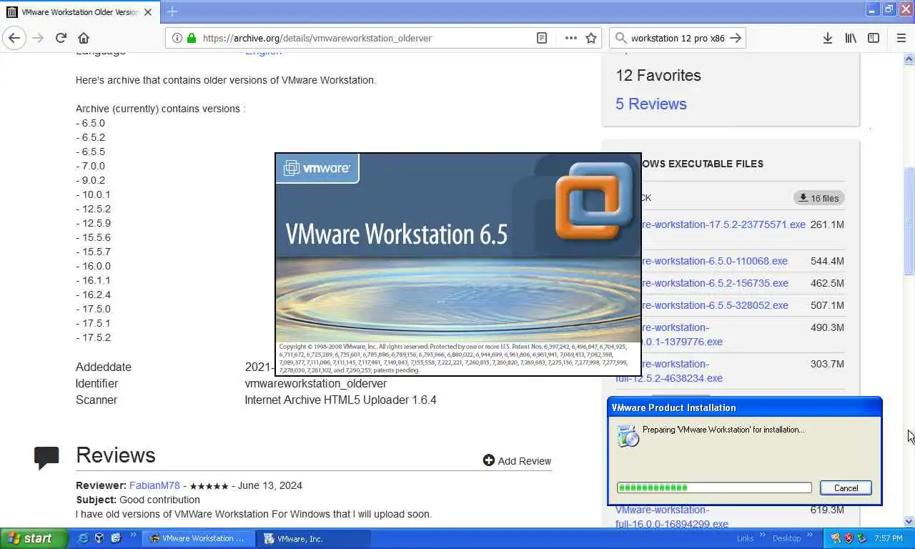
Task: Toggle reader view in address bar
Action: coord(542,38)
